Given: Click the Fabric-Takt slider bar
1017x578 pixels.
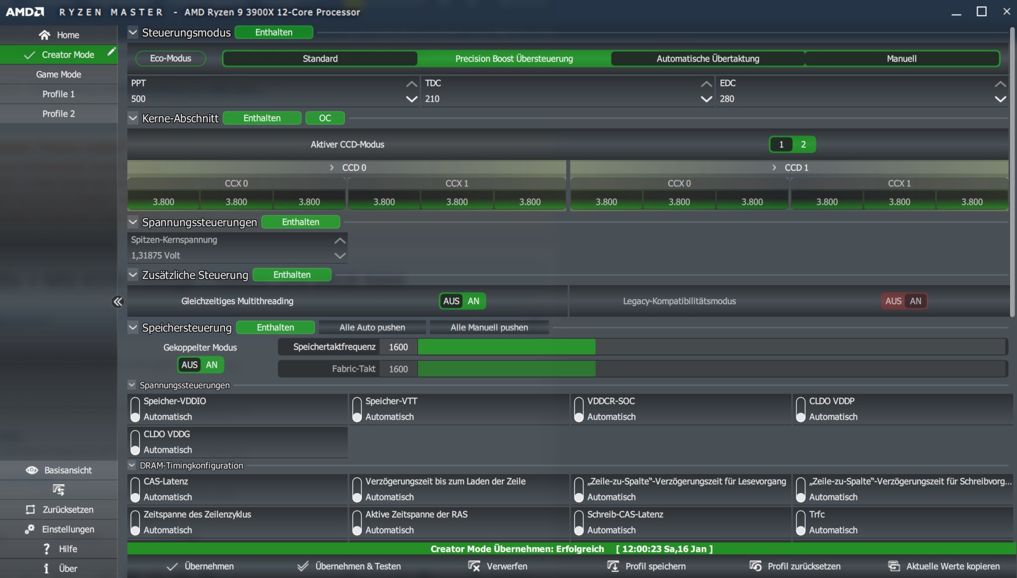Looking at the screenshot, I should (x=712, y=369).
